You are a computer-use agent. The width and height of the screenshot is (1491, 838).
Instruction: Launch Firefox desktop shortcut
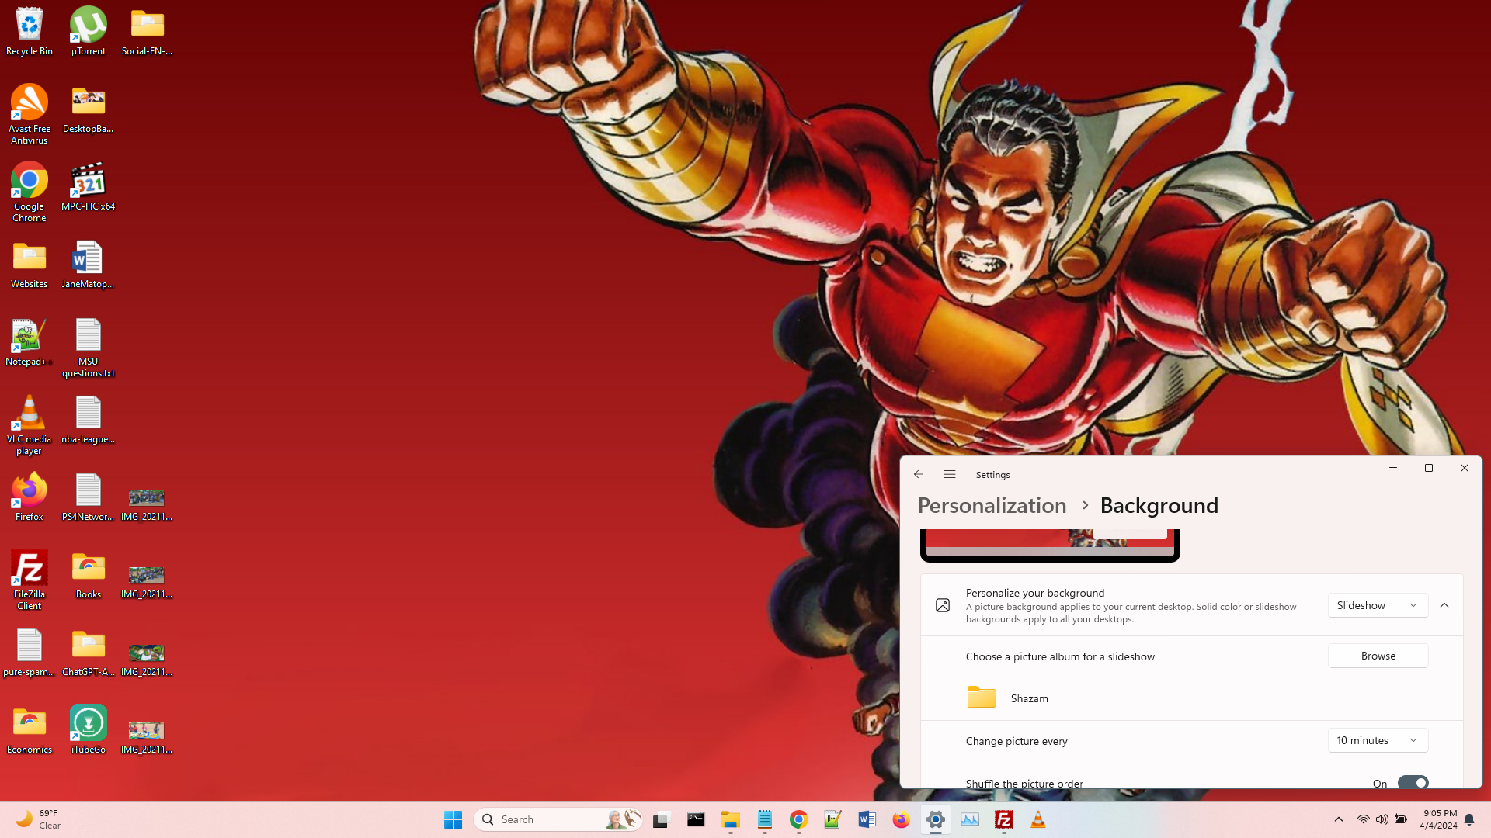30,497
